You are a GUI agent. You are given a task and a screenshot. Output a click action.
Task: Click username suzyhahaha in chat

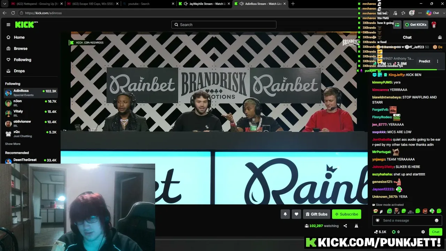(x=382, y=174)
